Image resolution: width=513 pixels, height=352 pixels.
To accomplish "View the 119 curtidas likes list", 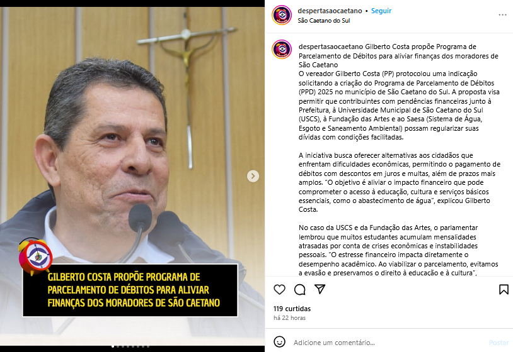I will click(x=292, y=309).
